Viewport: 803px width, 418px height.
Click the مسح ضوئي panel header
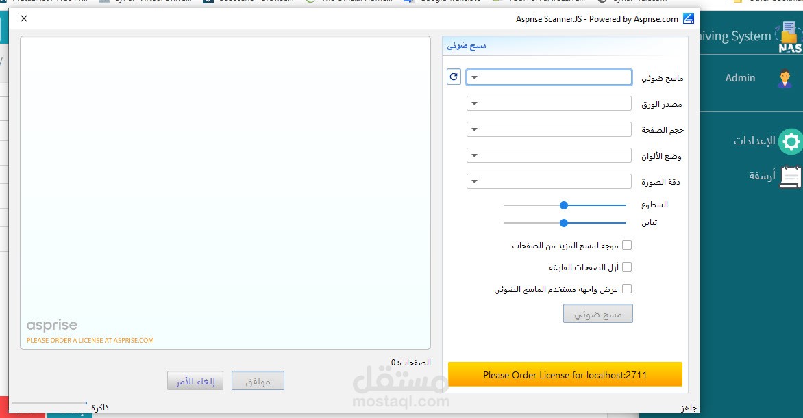565,46
